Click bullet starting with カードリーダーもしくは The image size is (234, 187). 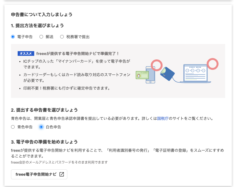click(x=77, y=78)
